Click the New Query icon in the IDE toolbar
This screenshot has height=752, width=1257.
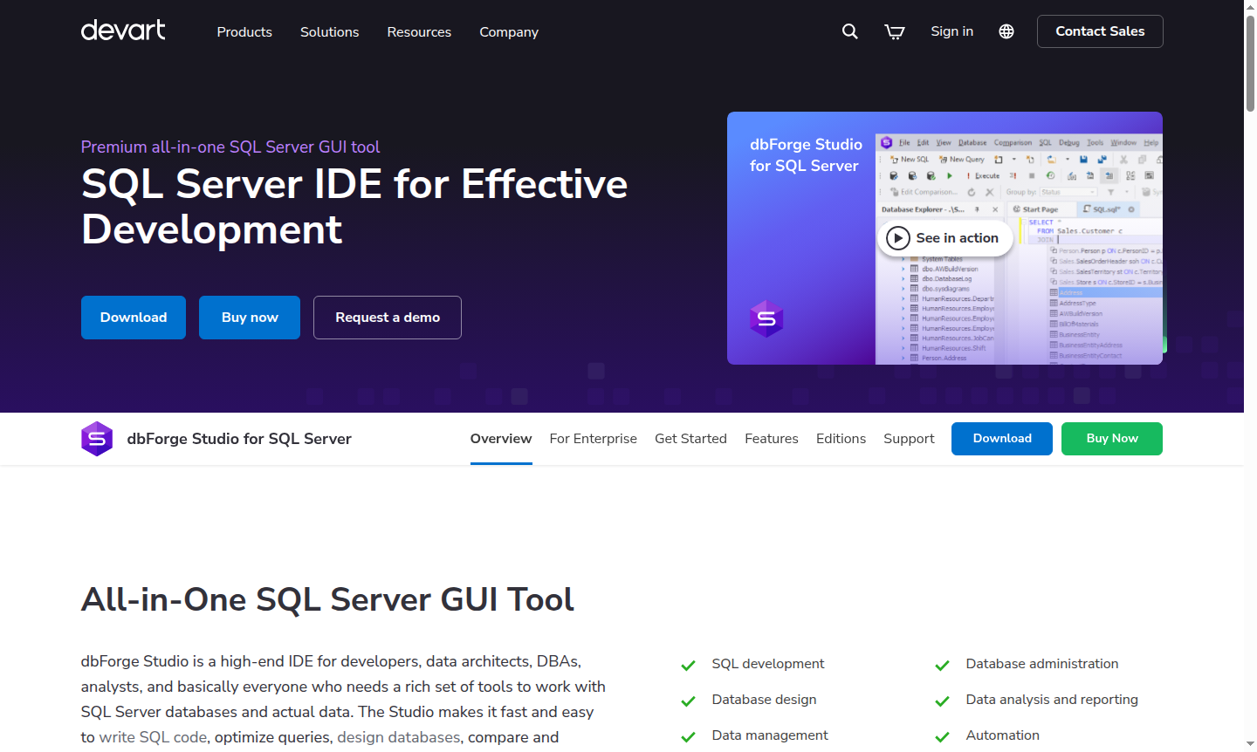[944, 160]
